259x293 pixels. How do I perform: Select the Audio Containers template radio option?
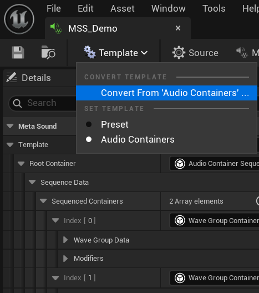[x=89, y=139]
